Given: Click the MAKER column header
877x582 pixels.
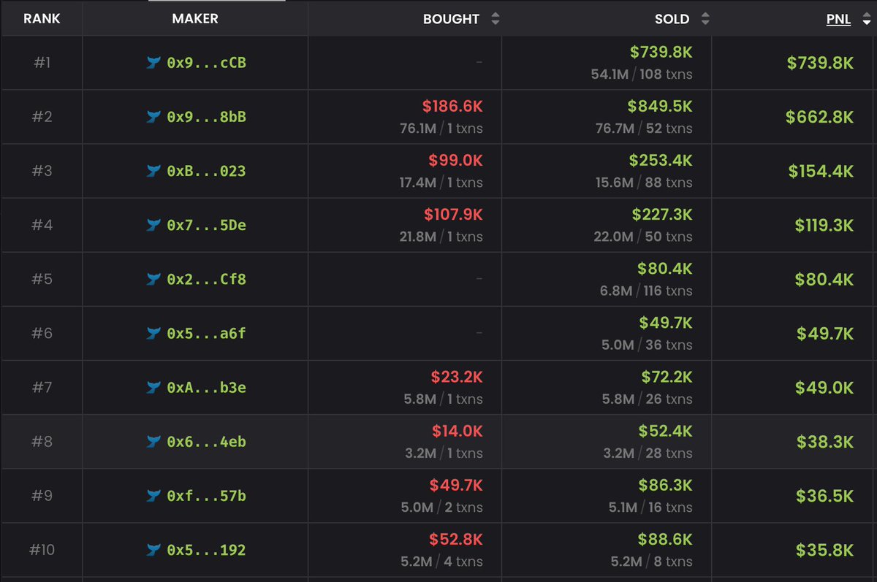Looking at the screenshot, I should point(195,18).
